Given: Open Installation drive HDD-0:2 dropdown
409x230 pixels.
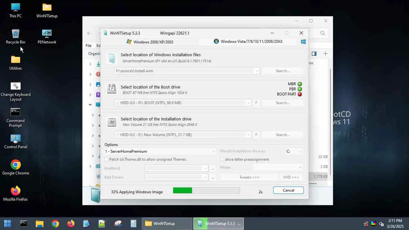Looking at the screenshot, I should 249,135.
